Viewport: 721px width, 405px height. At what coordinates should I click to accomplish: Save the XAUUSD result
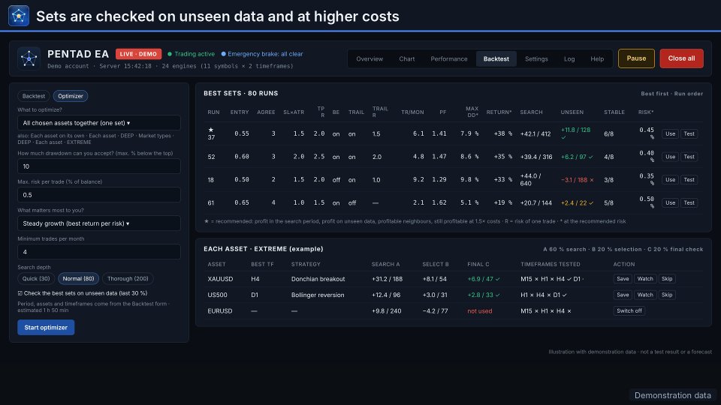pos(623,279)
